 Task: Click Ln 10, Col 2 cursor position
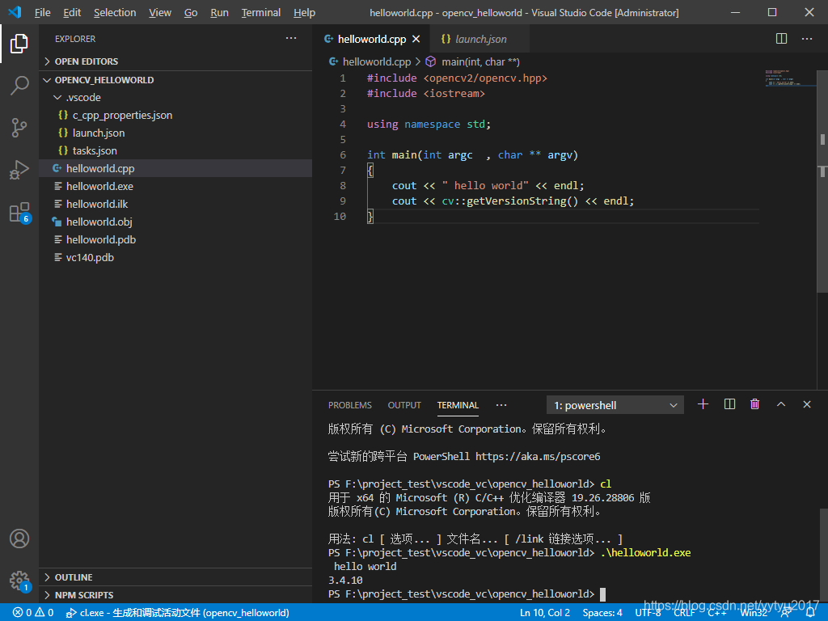point(545,613)
